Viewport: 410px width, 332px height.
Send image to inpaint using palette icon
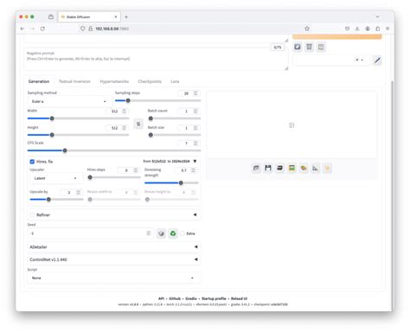pyautogui.click(x=304, y=168)
